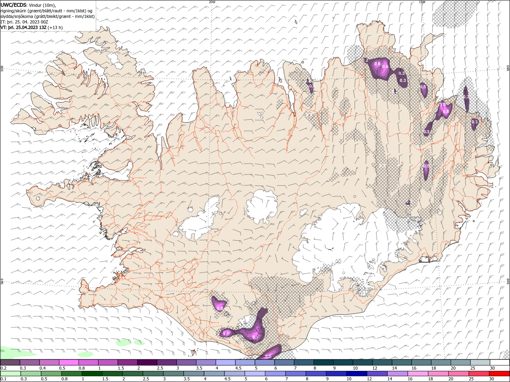Click the 20W longitude label at top

tap(212, 2)
